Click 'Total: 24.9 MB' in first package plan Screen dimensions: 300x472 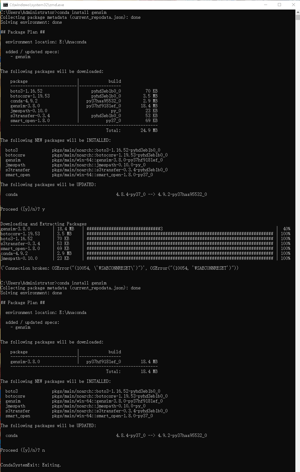click(132, 130)
